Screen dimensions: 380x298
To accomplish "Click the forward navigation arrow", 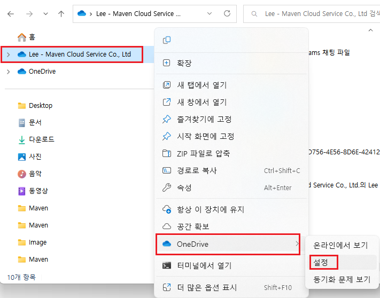I will click(29, 14).
